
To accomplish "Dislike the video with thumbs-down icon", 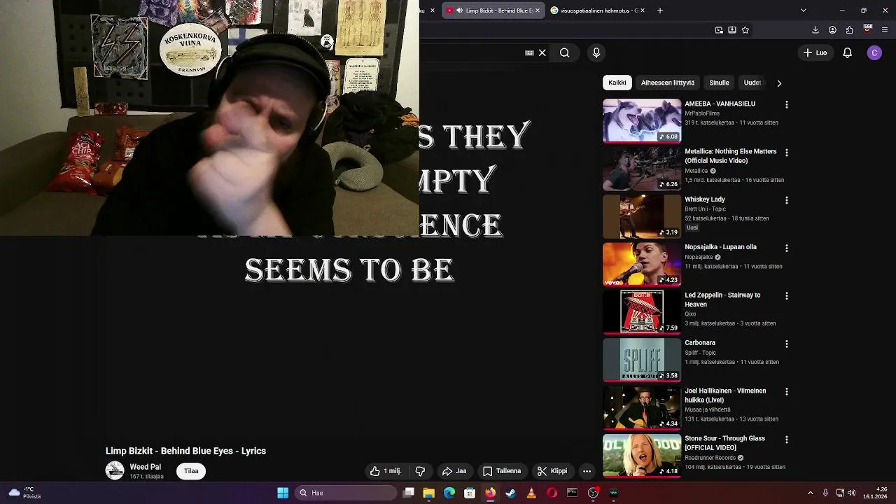I will (420, 471).
